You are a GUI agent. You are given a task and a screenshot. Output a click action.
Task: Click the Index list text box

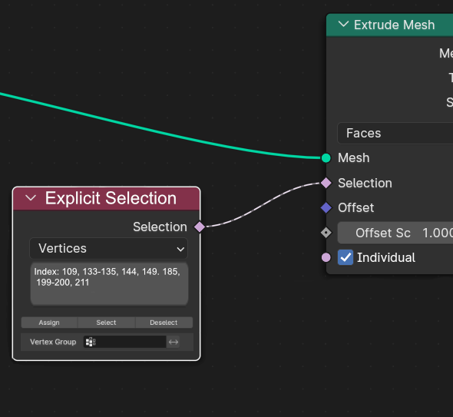point(110,283)
